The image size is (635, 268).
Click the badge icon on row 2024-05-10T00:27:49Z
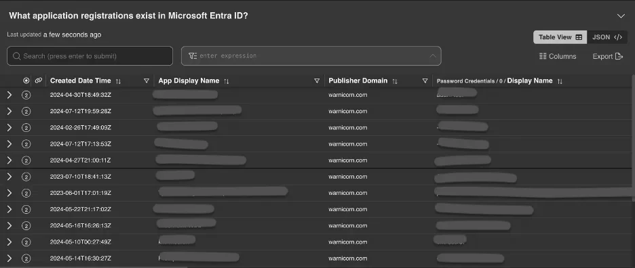(x=26, y=242)
